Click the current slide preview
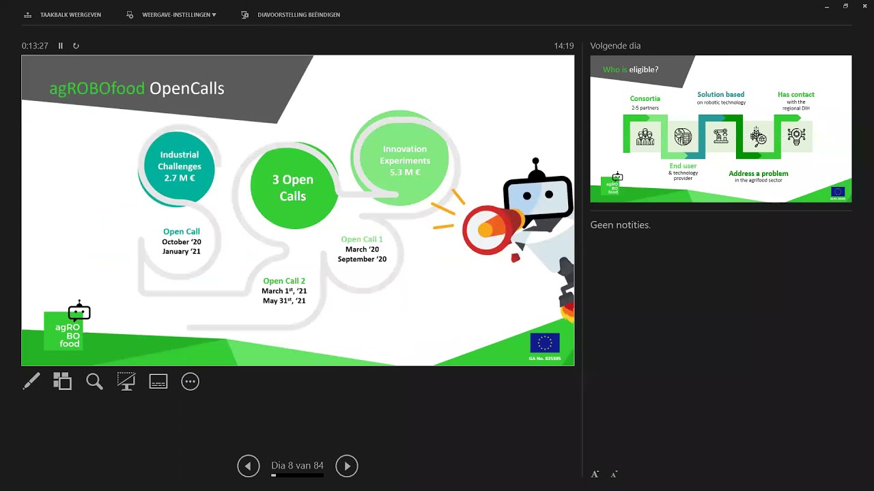The image size is (874, 491). (x=298, y=211)
